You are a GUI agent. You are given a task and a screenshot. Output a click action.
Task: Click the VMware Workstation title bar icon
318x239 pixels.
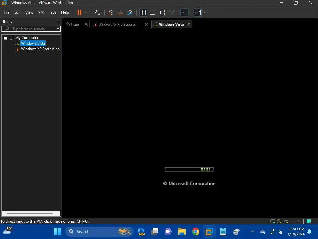pos(4,3)
